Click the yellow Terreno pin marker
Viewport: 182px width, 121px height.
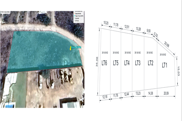tap(71, 48)
